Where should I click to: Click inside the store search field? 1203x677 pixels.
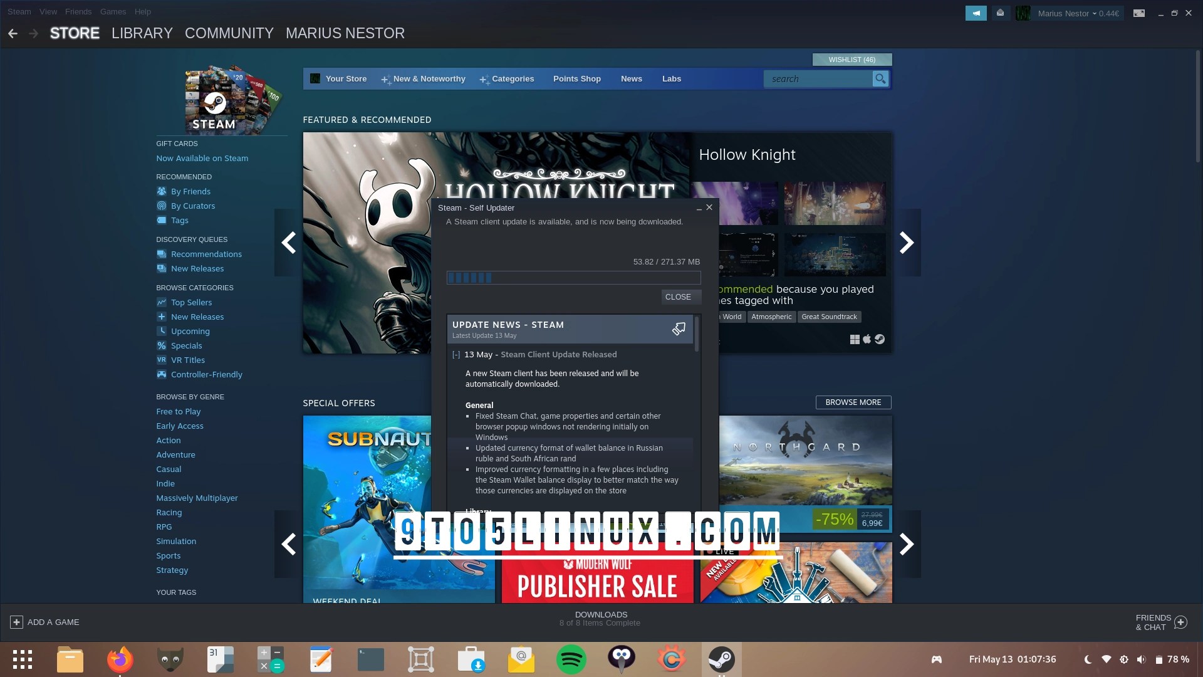(x=815, y=78)
